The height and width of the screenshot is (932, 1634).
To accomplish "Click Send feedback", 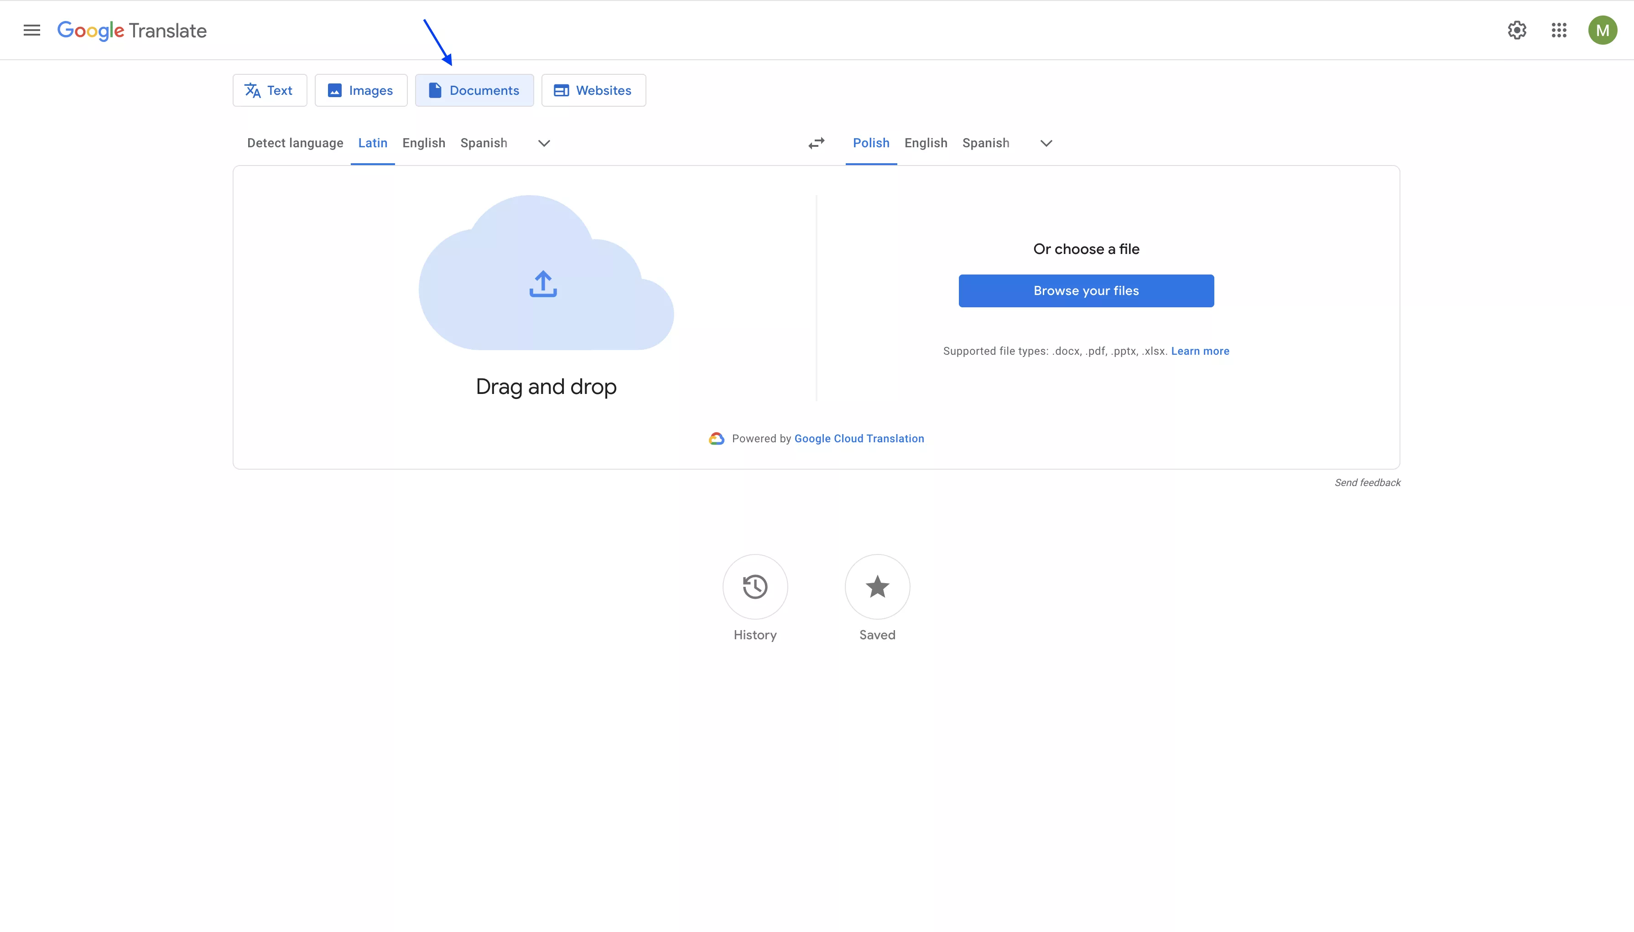I will tap(1367, 482).
